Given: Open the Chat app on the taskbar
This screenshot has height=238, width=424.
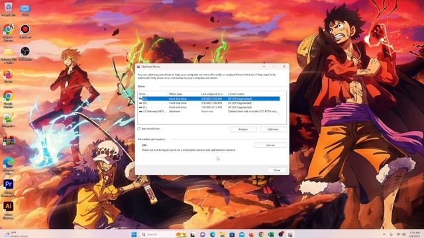Looking at the screenshot, I should pos(203,235).
